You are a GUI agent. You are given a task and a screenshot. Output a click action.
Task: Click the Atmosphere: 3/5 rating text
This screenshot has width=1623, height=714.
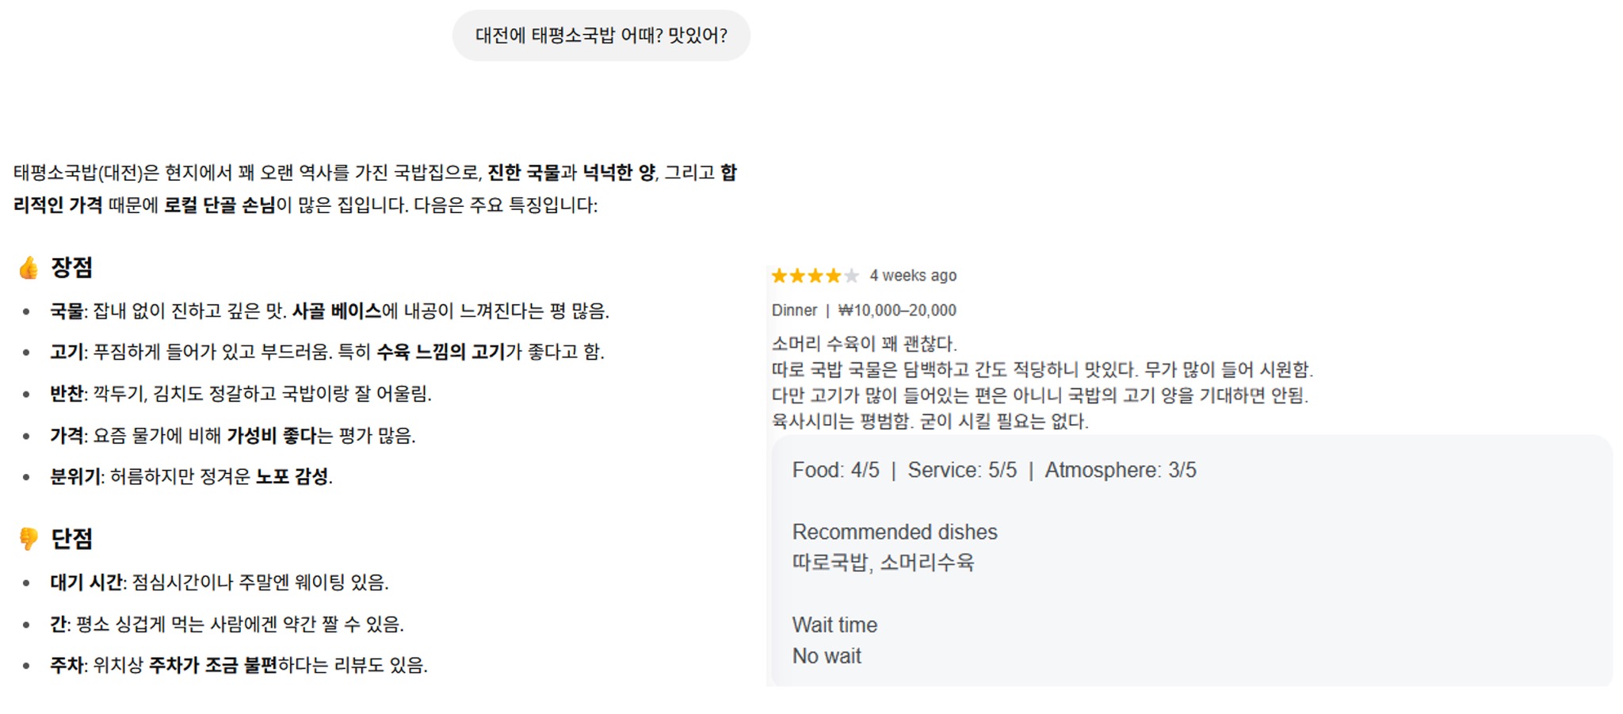(x=1120, y=471)
